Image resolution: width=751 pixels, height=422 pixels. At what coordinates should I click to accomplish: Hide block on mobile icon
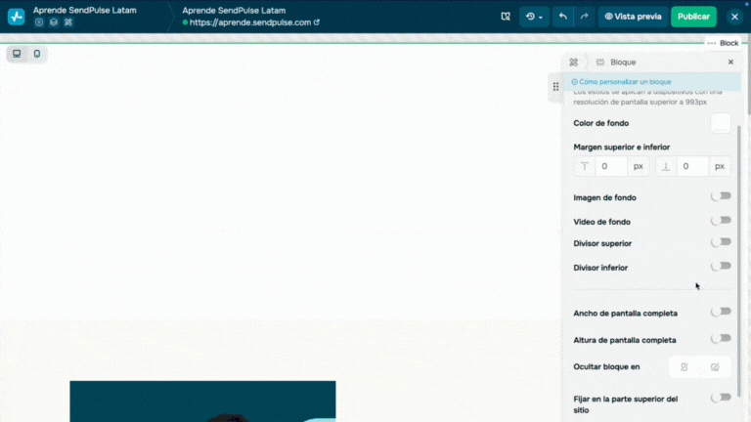point(684,366)
